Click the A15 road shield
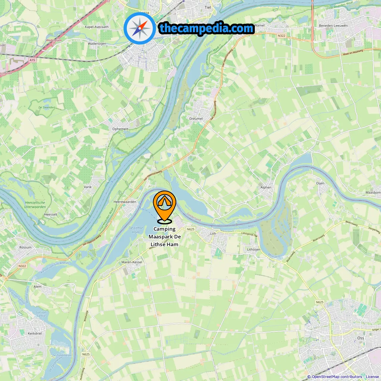This screenshot has width=381, height=381. click(x=32, y=60)
